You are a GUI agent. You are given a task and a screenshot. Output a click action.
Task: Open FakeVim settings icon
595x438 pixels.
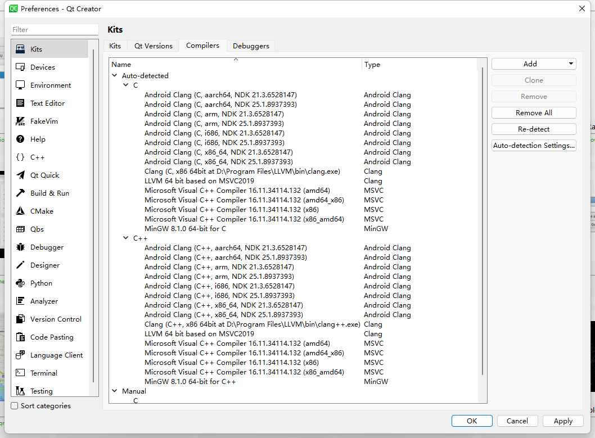pyautogui.click(x=20, y=121)
